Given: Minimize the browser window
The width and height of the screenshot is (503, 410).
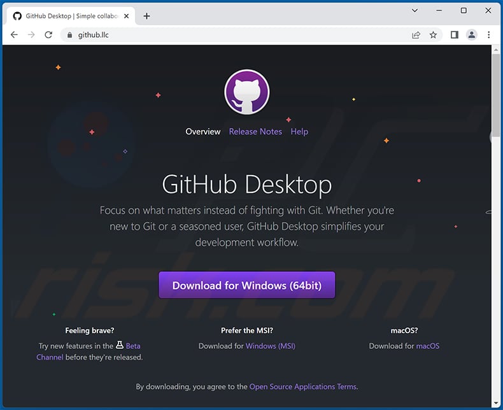Looking at the screenshot, I should click(x=439, y=11).
